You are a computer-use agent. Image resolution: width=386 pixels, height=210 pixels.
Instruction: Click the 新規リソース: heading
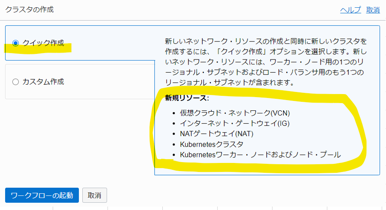(187, 98)
